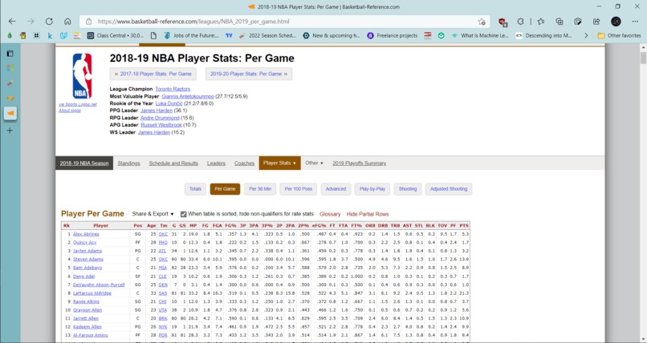Open the Glossary link
The height and width of the screenshot is (343, 647).
(330, 214)
